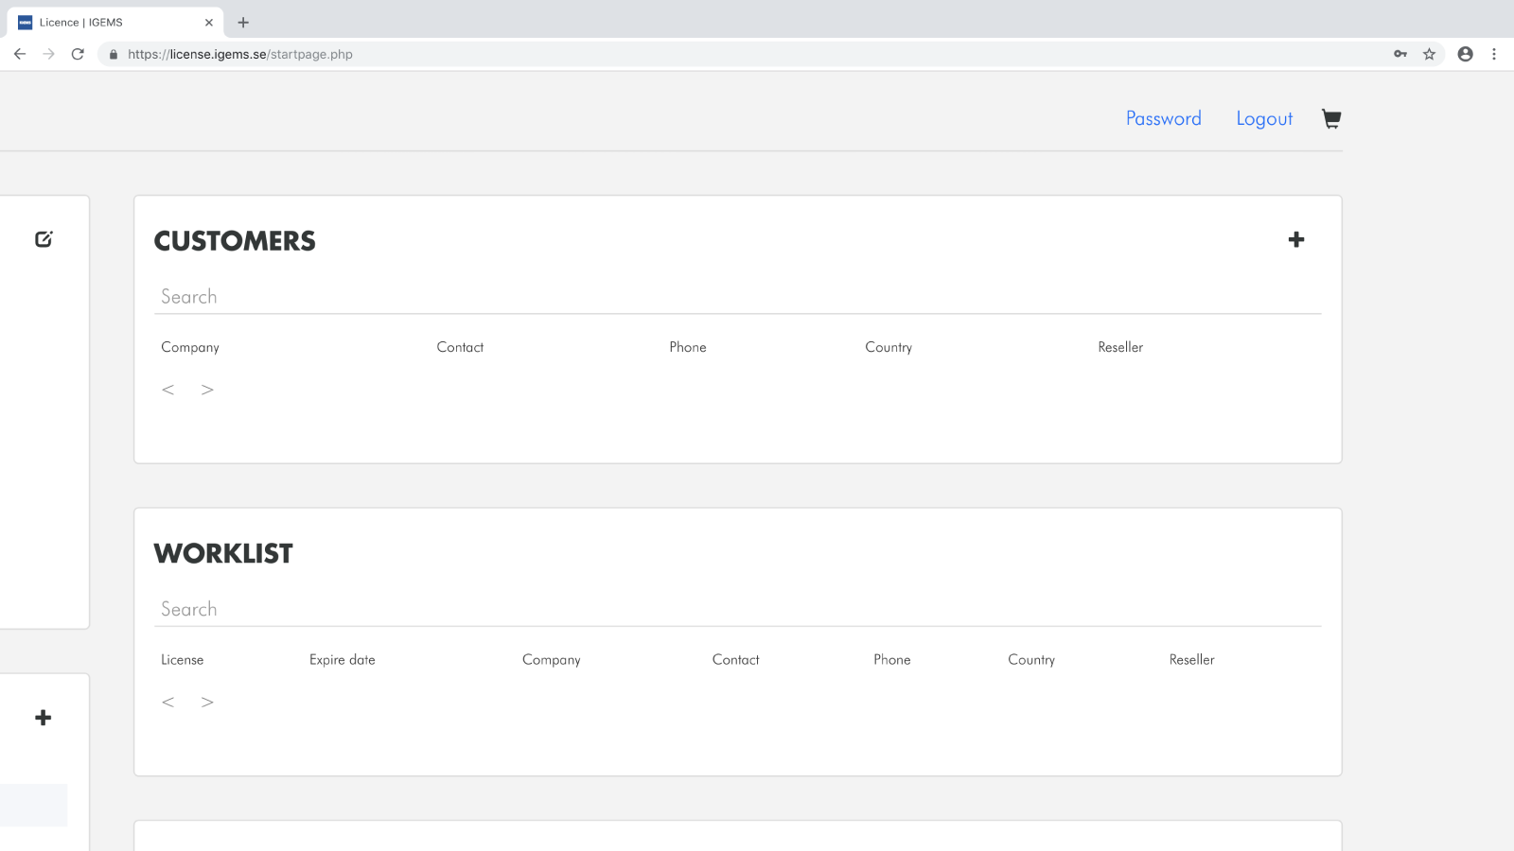The width and height of the screenshot is (1514, 851).
Task: Open Chrome three-dot menu
Action: [x=1494, y=54]
